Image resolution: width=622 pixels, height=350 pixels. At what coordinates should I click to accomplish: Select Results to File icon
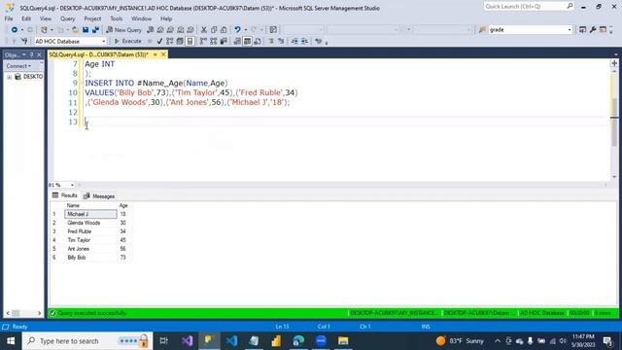258,41
